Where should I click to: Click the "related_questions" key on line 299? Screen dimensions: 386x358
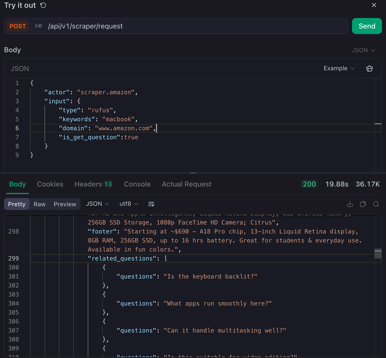coord(122,258)
